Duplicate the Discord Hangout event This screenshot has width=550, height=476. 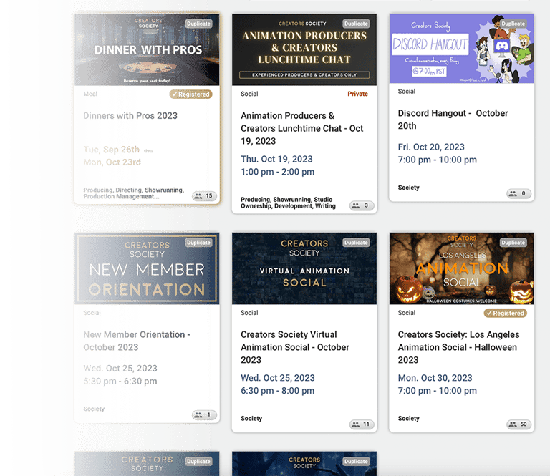tap(513, 24)
